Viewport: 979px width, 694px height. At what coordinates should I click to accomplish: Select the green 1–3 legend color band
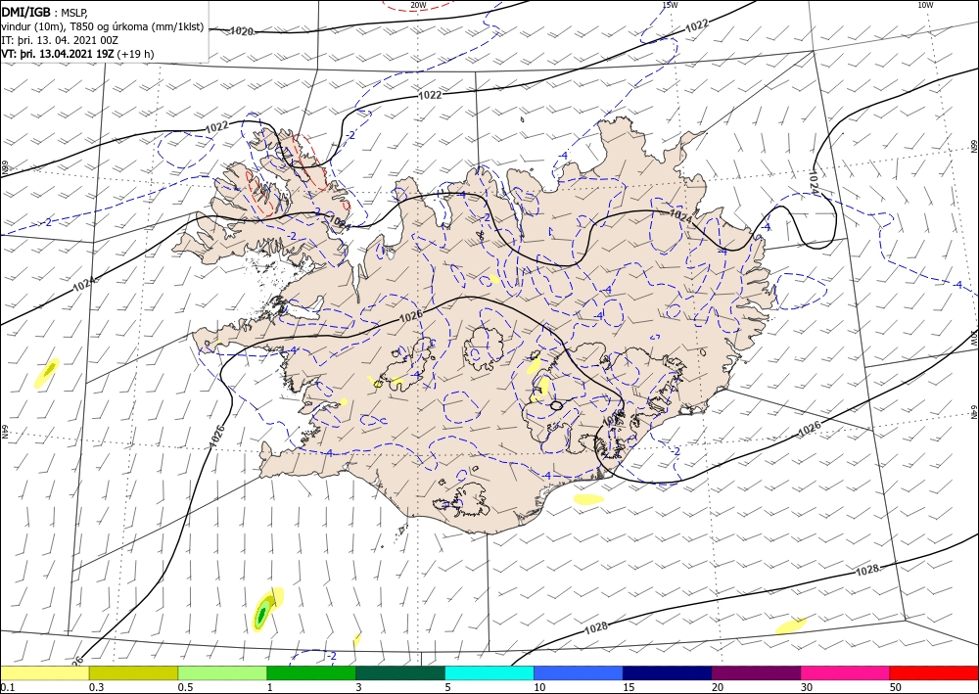pyautogui.click(x=311, y=672)
